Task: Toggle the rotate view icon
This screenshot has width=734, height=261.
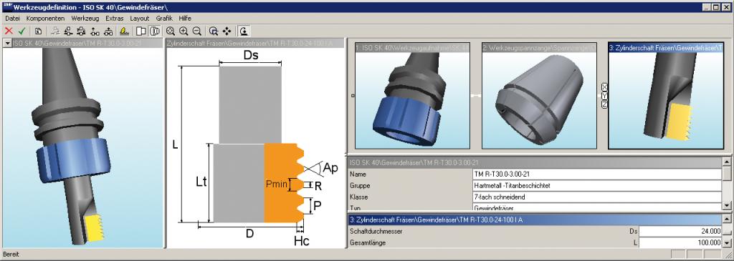Action: [244, 31]
